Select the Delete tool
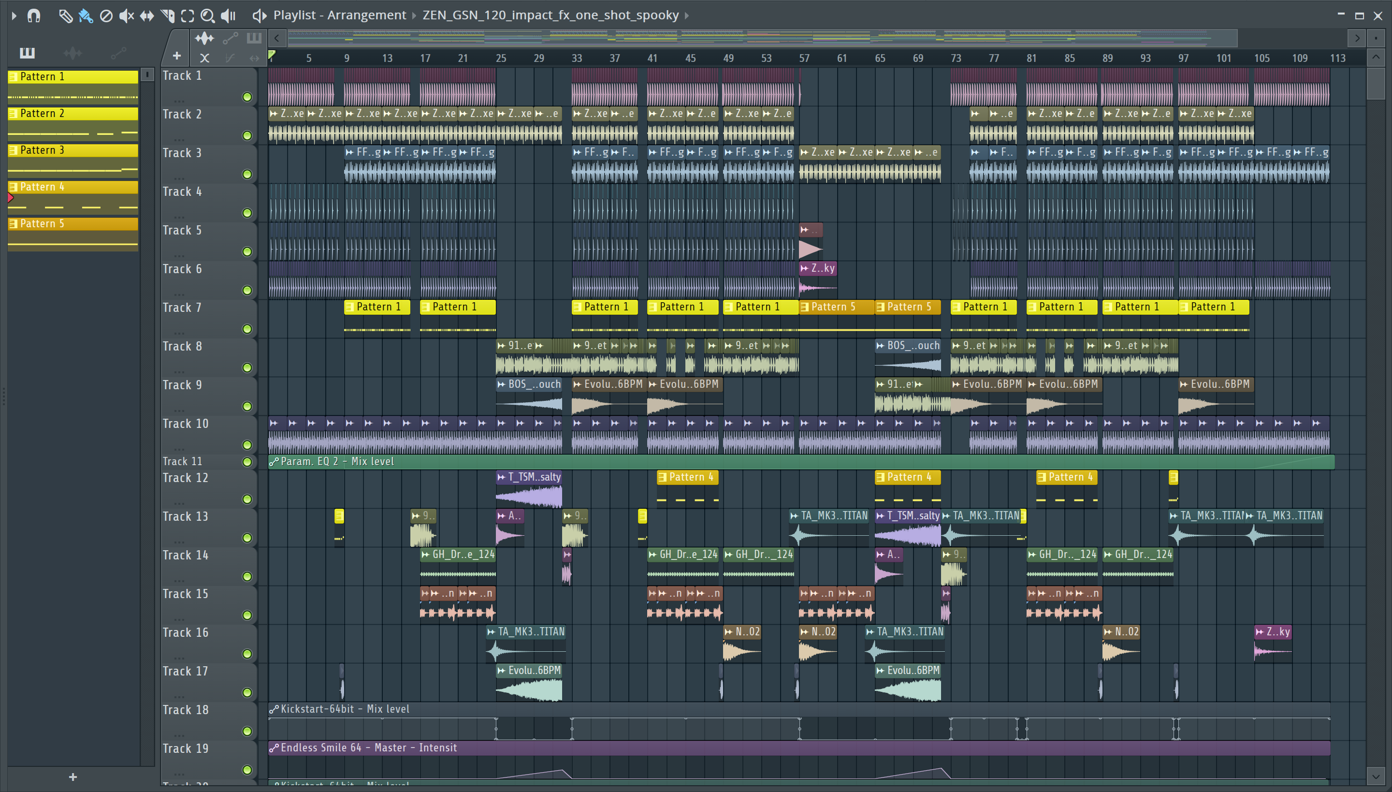Image resolution: width=1392 pixels, height=792 pixels. 106,15
